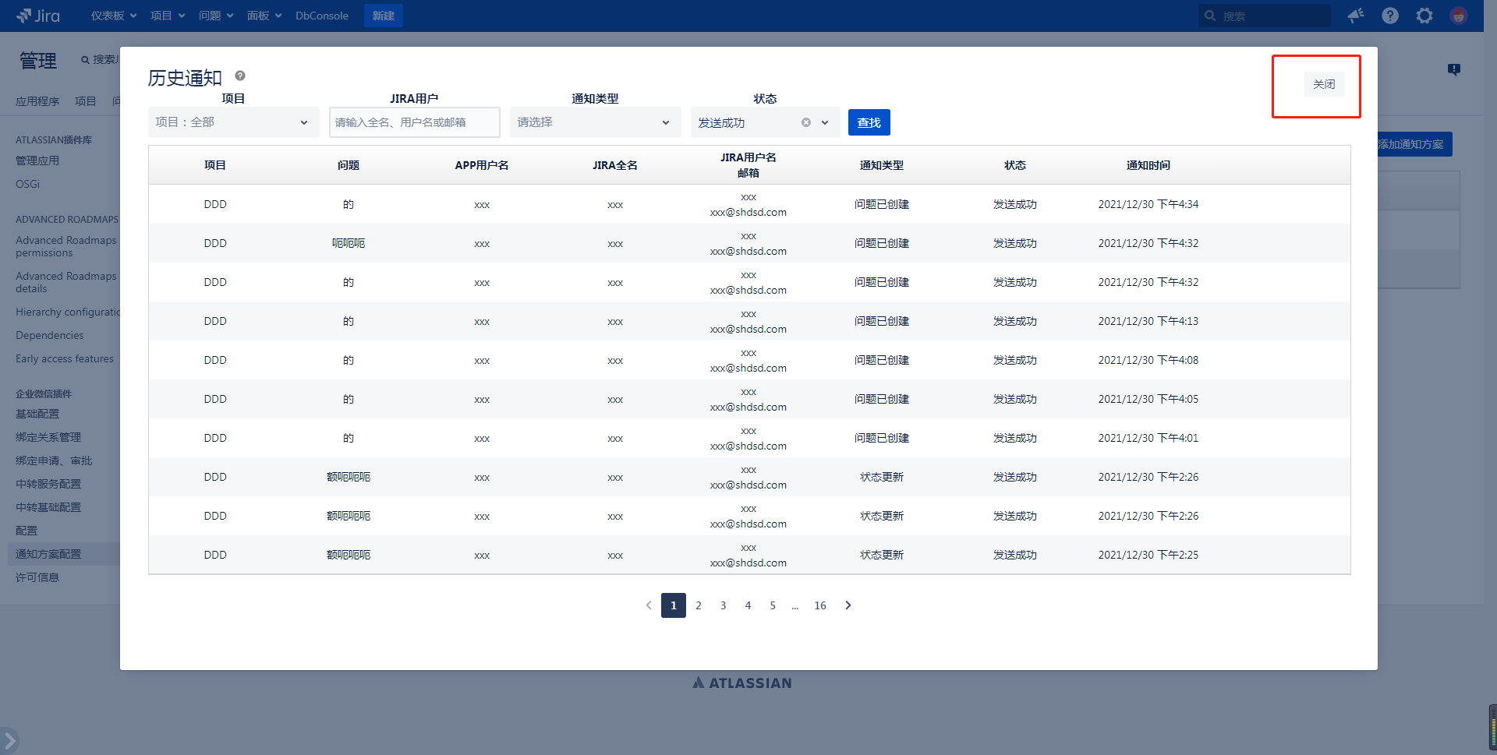Open the top bar help menu
This screenshot has height=755, width=1497.
(x=1390, y=16)
